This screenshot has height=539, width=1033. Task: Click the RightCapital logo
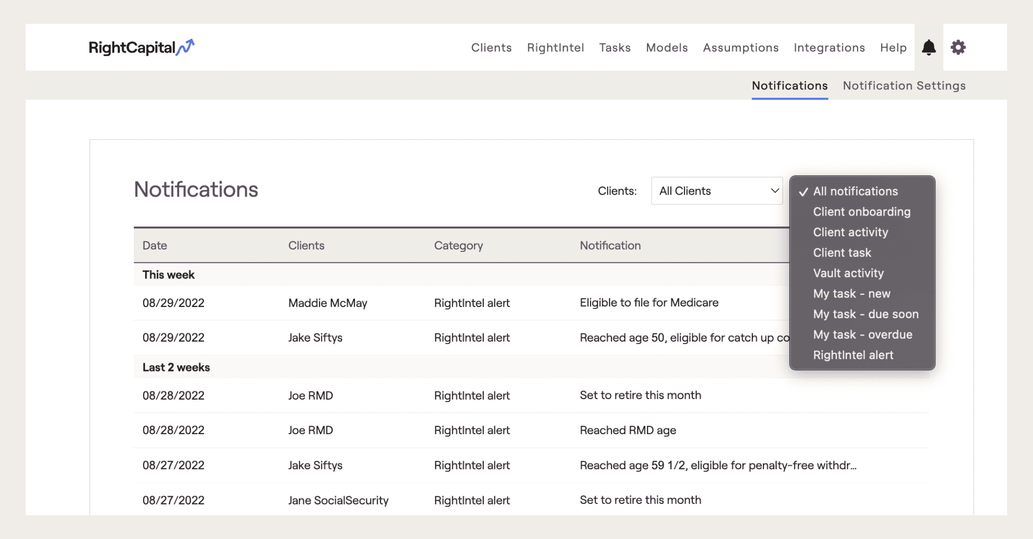point(141,47)
